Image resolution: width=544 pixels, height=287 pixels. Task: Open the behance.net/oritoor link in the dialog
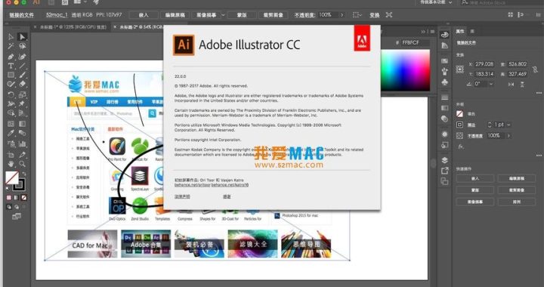(x=192, y=185)
